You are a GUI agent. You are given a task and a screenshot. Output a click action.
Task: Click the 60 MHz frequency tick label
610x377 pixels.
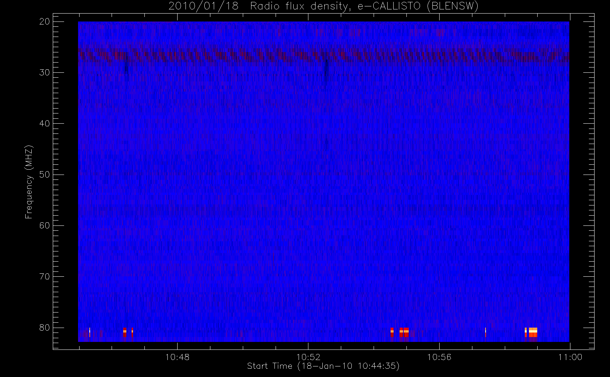(44, 225)
